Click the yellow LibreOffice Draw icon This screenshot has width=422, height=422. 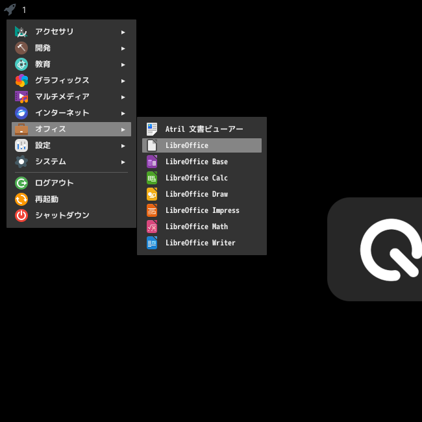tap(152, 194)
